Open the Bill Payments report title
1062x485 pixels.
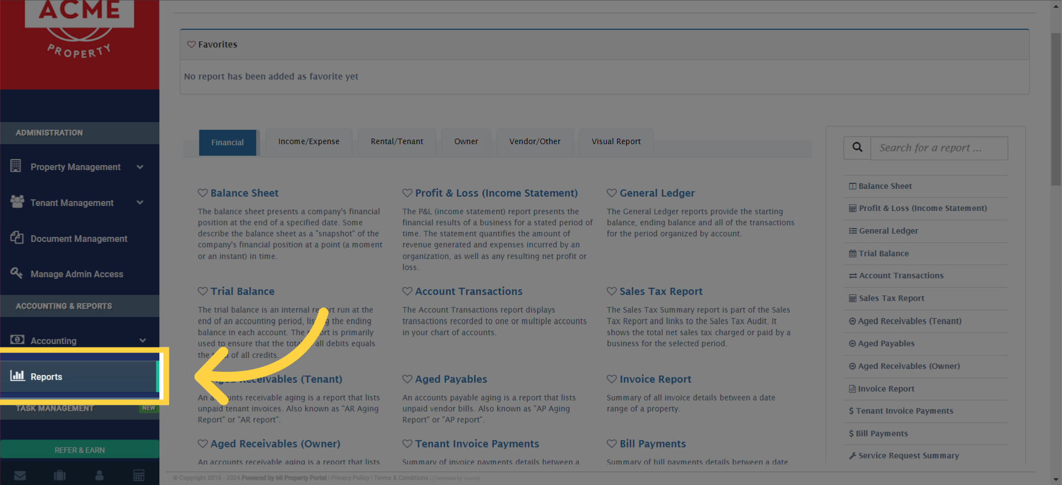tap(653, 444)
